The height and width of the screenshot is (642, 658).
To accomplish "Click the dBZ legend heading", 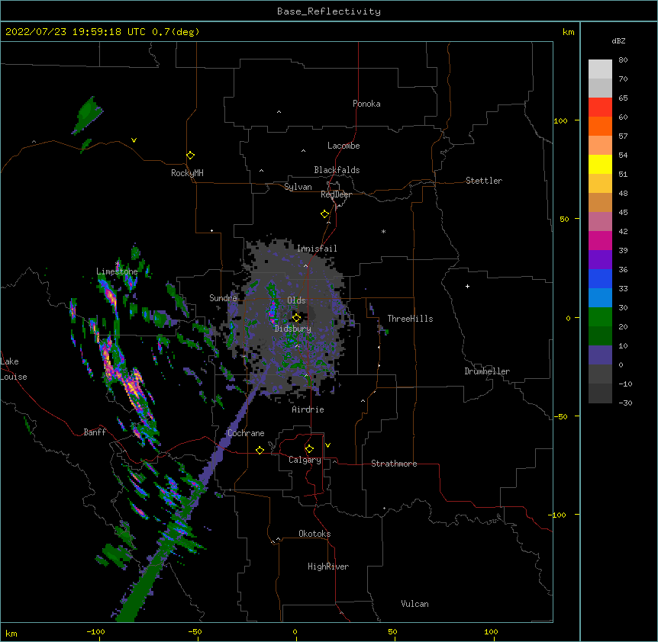I will click(x=618, y=40).
